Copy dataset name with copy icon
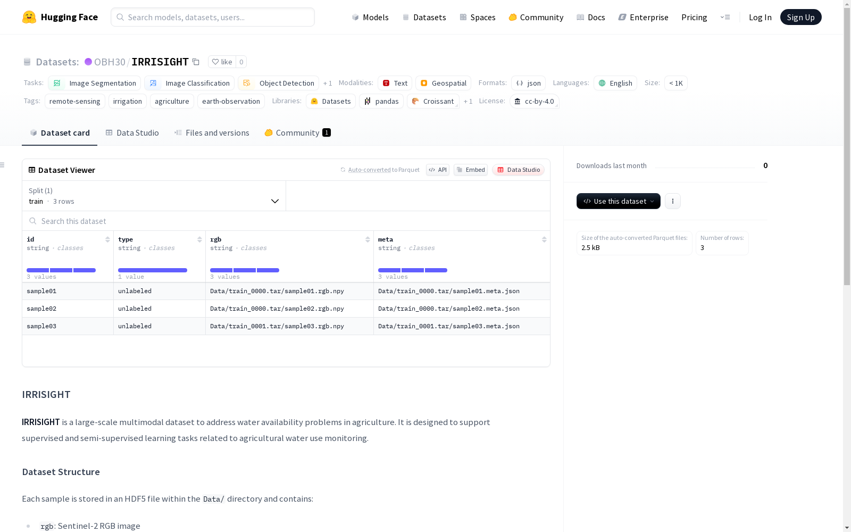 click(196, 62)
